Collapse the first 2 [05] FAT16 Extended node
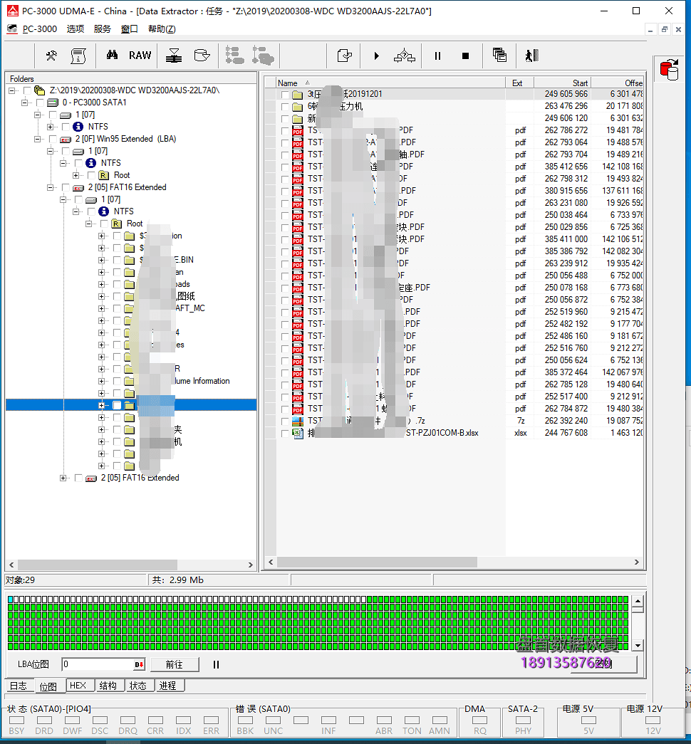This screenshot has height=744, width=691. [x=51, y=187]
